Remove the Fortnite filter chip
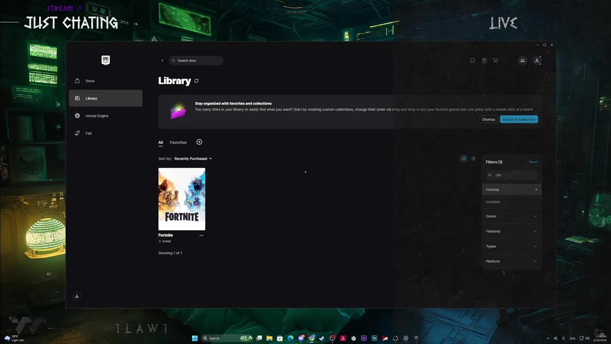Image resolution: width=611 pixels, height=344 pixels. (536, 190)
